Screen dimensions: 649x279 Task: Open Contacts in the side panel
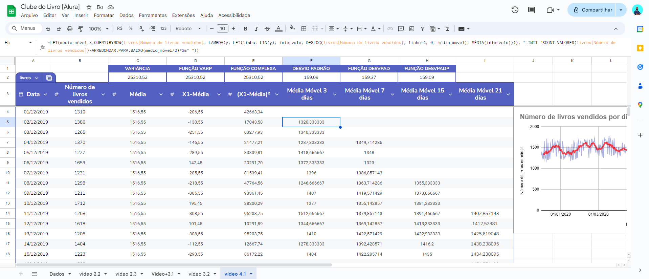point(640,86)
